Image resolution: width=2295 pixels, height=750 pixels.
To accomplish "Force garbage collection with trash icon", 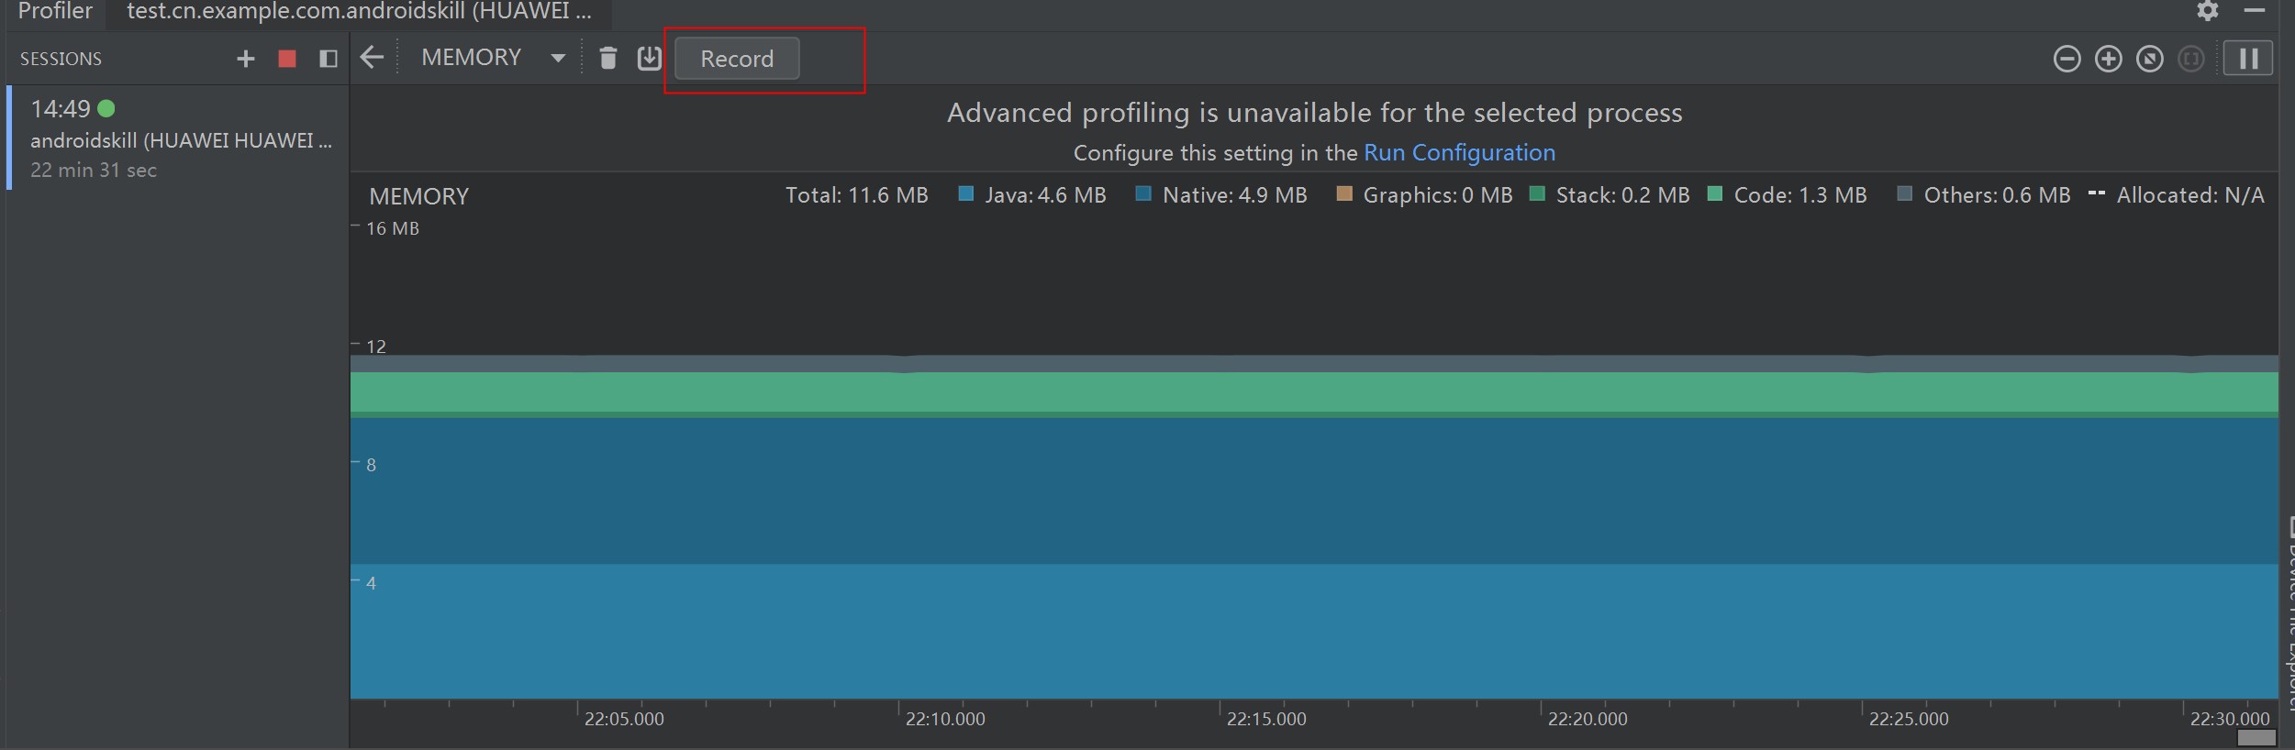I will (x=607, y=58).
